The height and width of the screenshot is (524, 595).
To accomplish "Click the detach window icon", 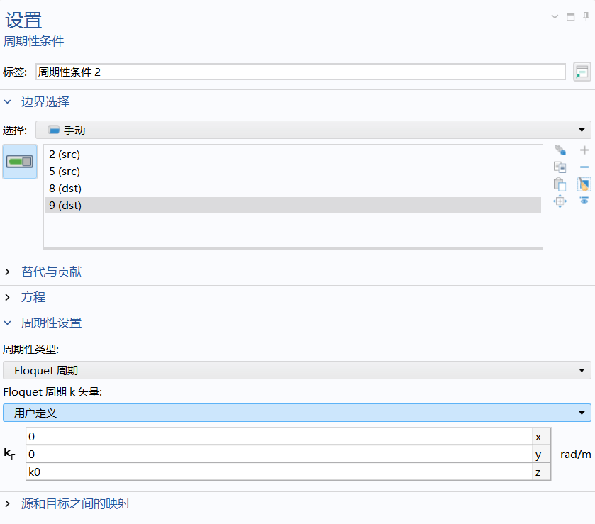I will pos(570,17).
